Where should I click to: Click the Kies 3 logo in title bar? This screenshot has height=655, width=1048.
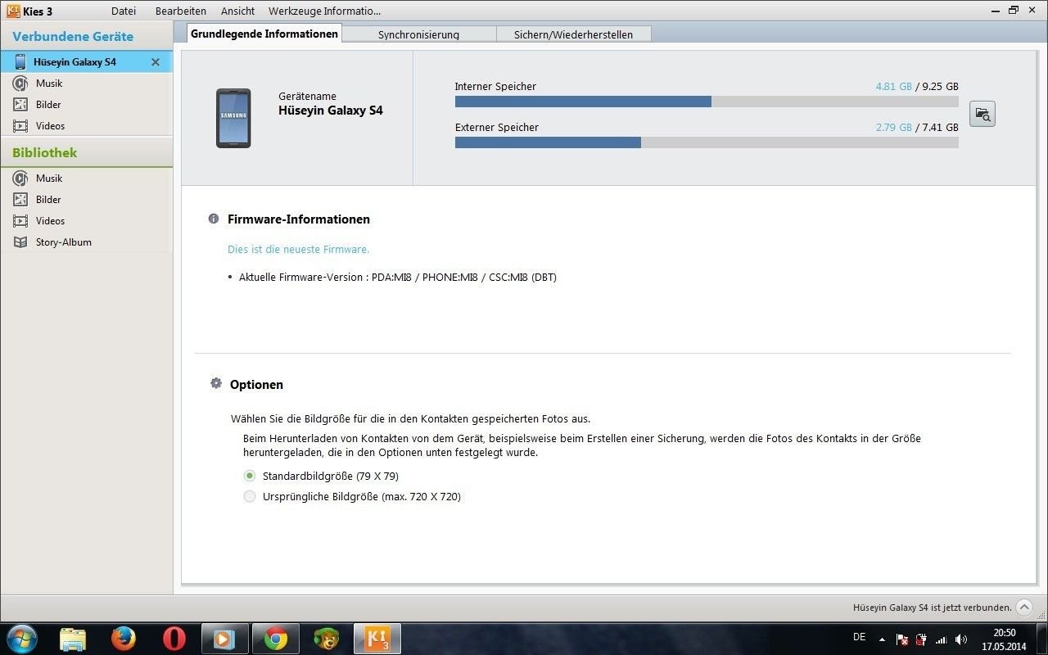click(12, 11)
